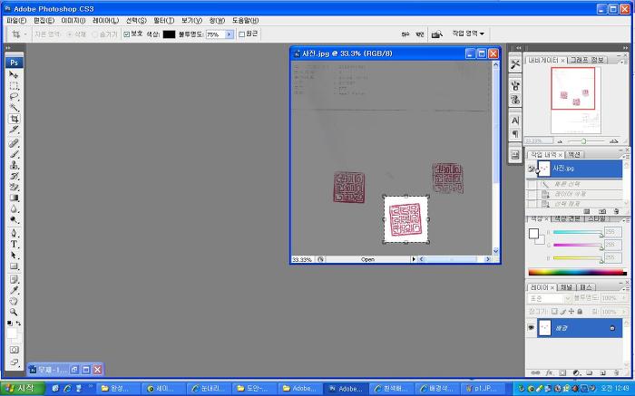The image size is (635, 396).
Task: Select the Clone Stamp tool
Action: (15, 164)
